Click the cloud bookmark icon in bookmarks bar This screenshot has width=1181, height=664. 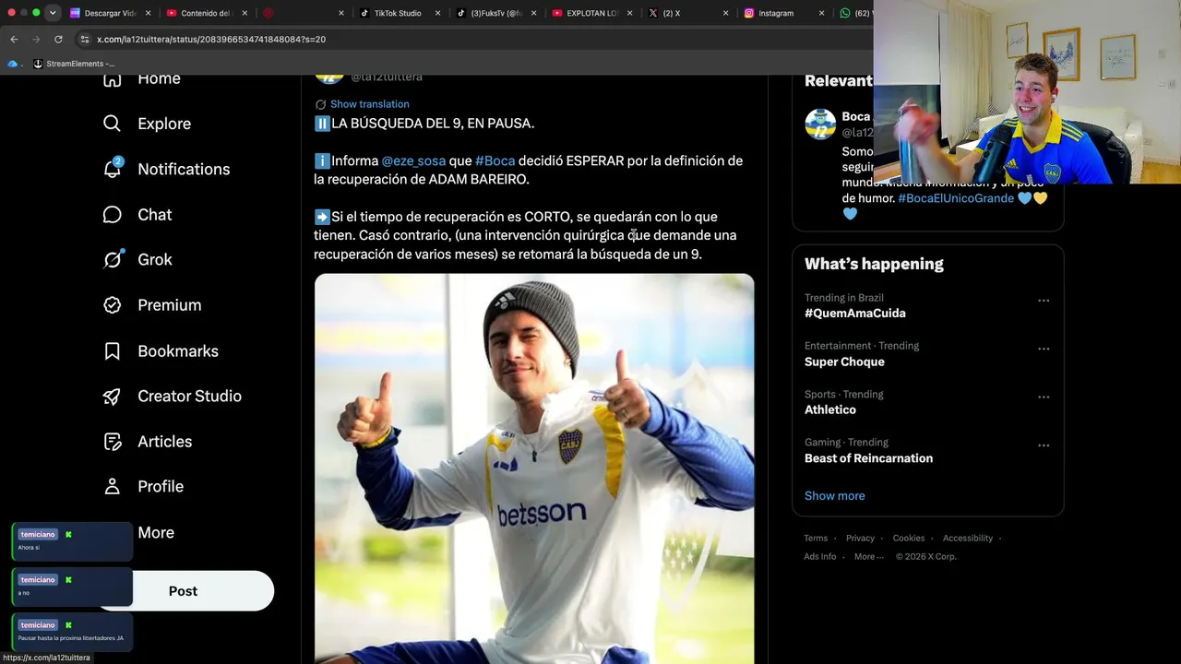click(x=13, y=64)
